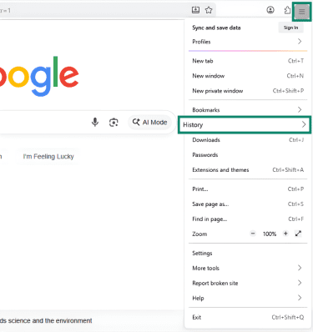This screenshot has height=332, width=313.
Task: Click Google's AI Mode button
Action: (x=149, y=123)
